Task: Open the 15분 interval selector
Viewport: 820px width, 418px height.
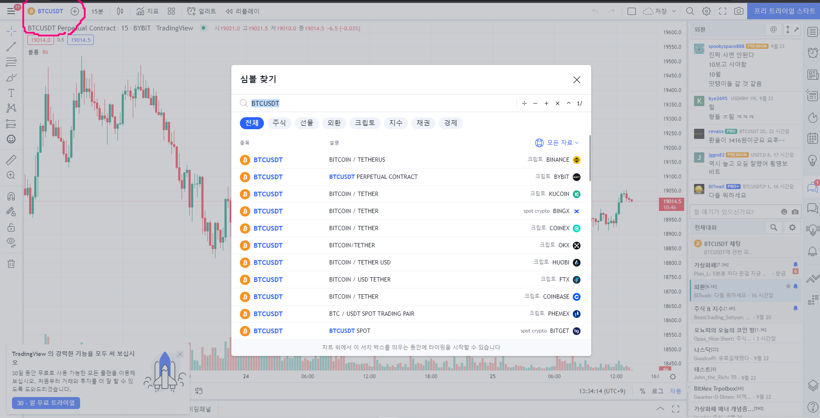Action: [97, 11]
